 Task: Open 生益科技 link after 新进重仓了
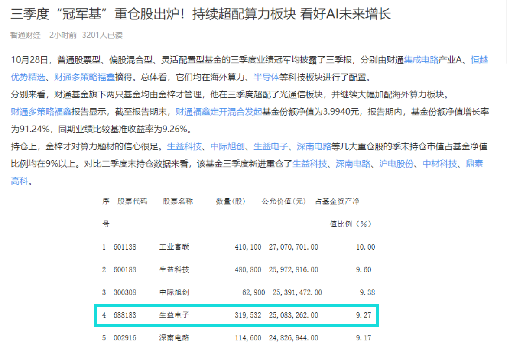pos(310,164)
